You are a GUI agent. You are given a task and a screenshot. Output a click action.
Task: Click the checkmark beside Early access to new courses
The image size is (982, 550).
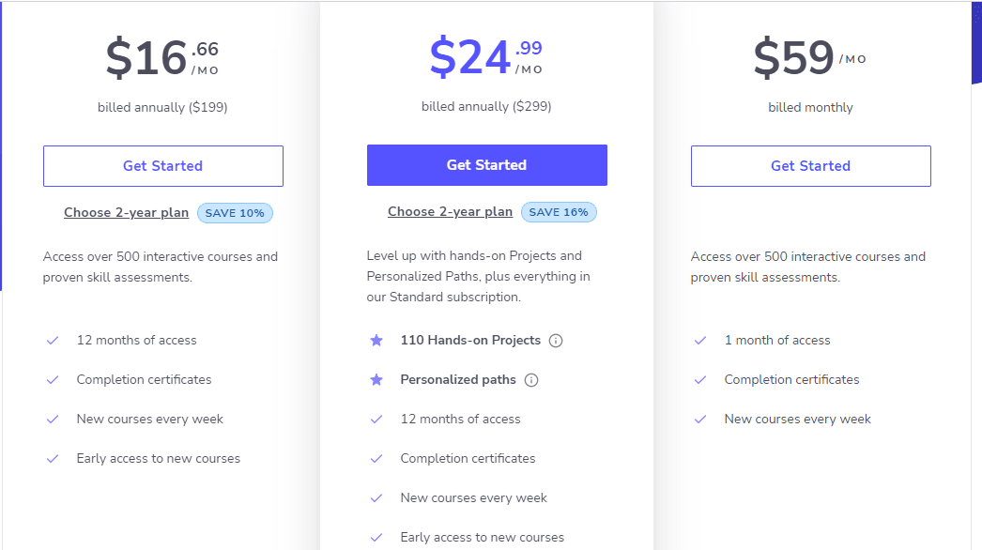(x=53, y=458)
